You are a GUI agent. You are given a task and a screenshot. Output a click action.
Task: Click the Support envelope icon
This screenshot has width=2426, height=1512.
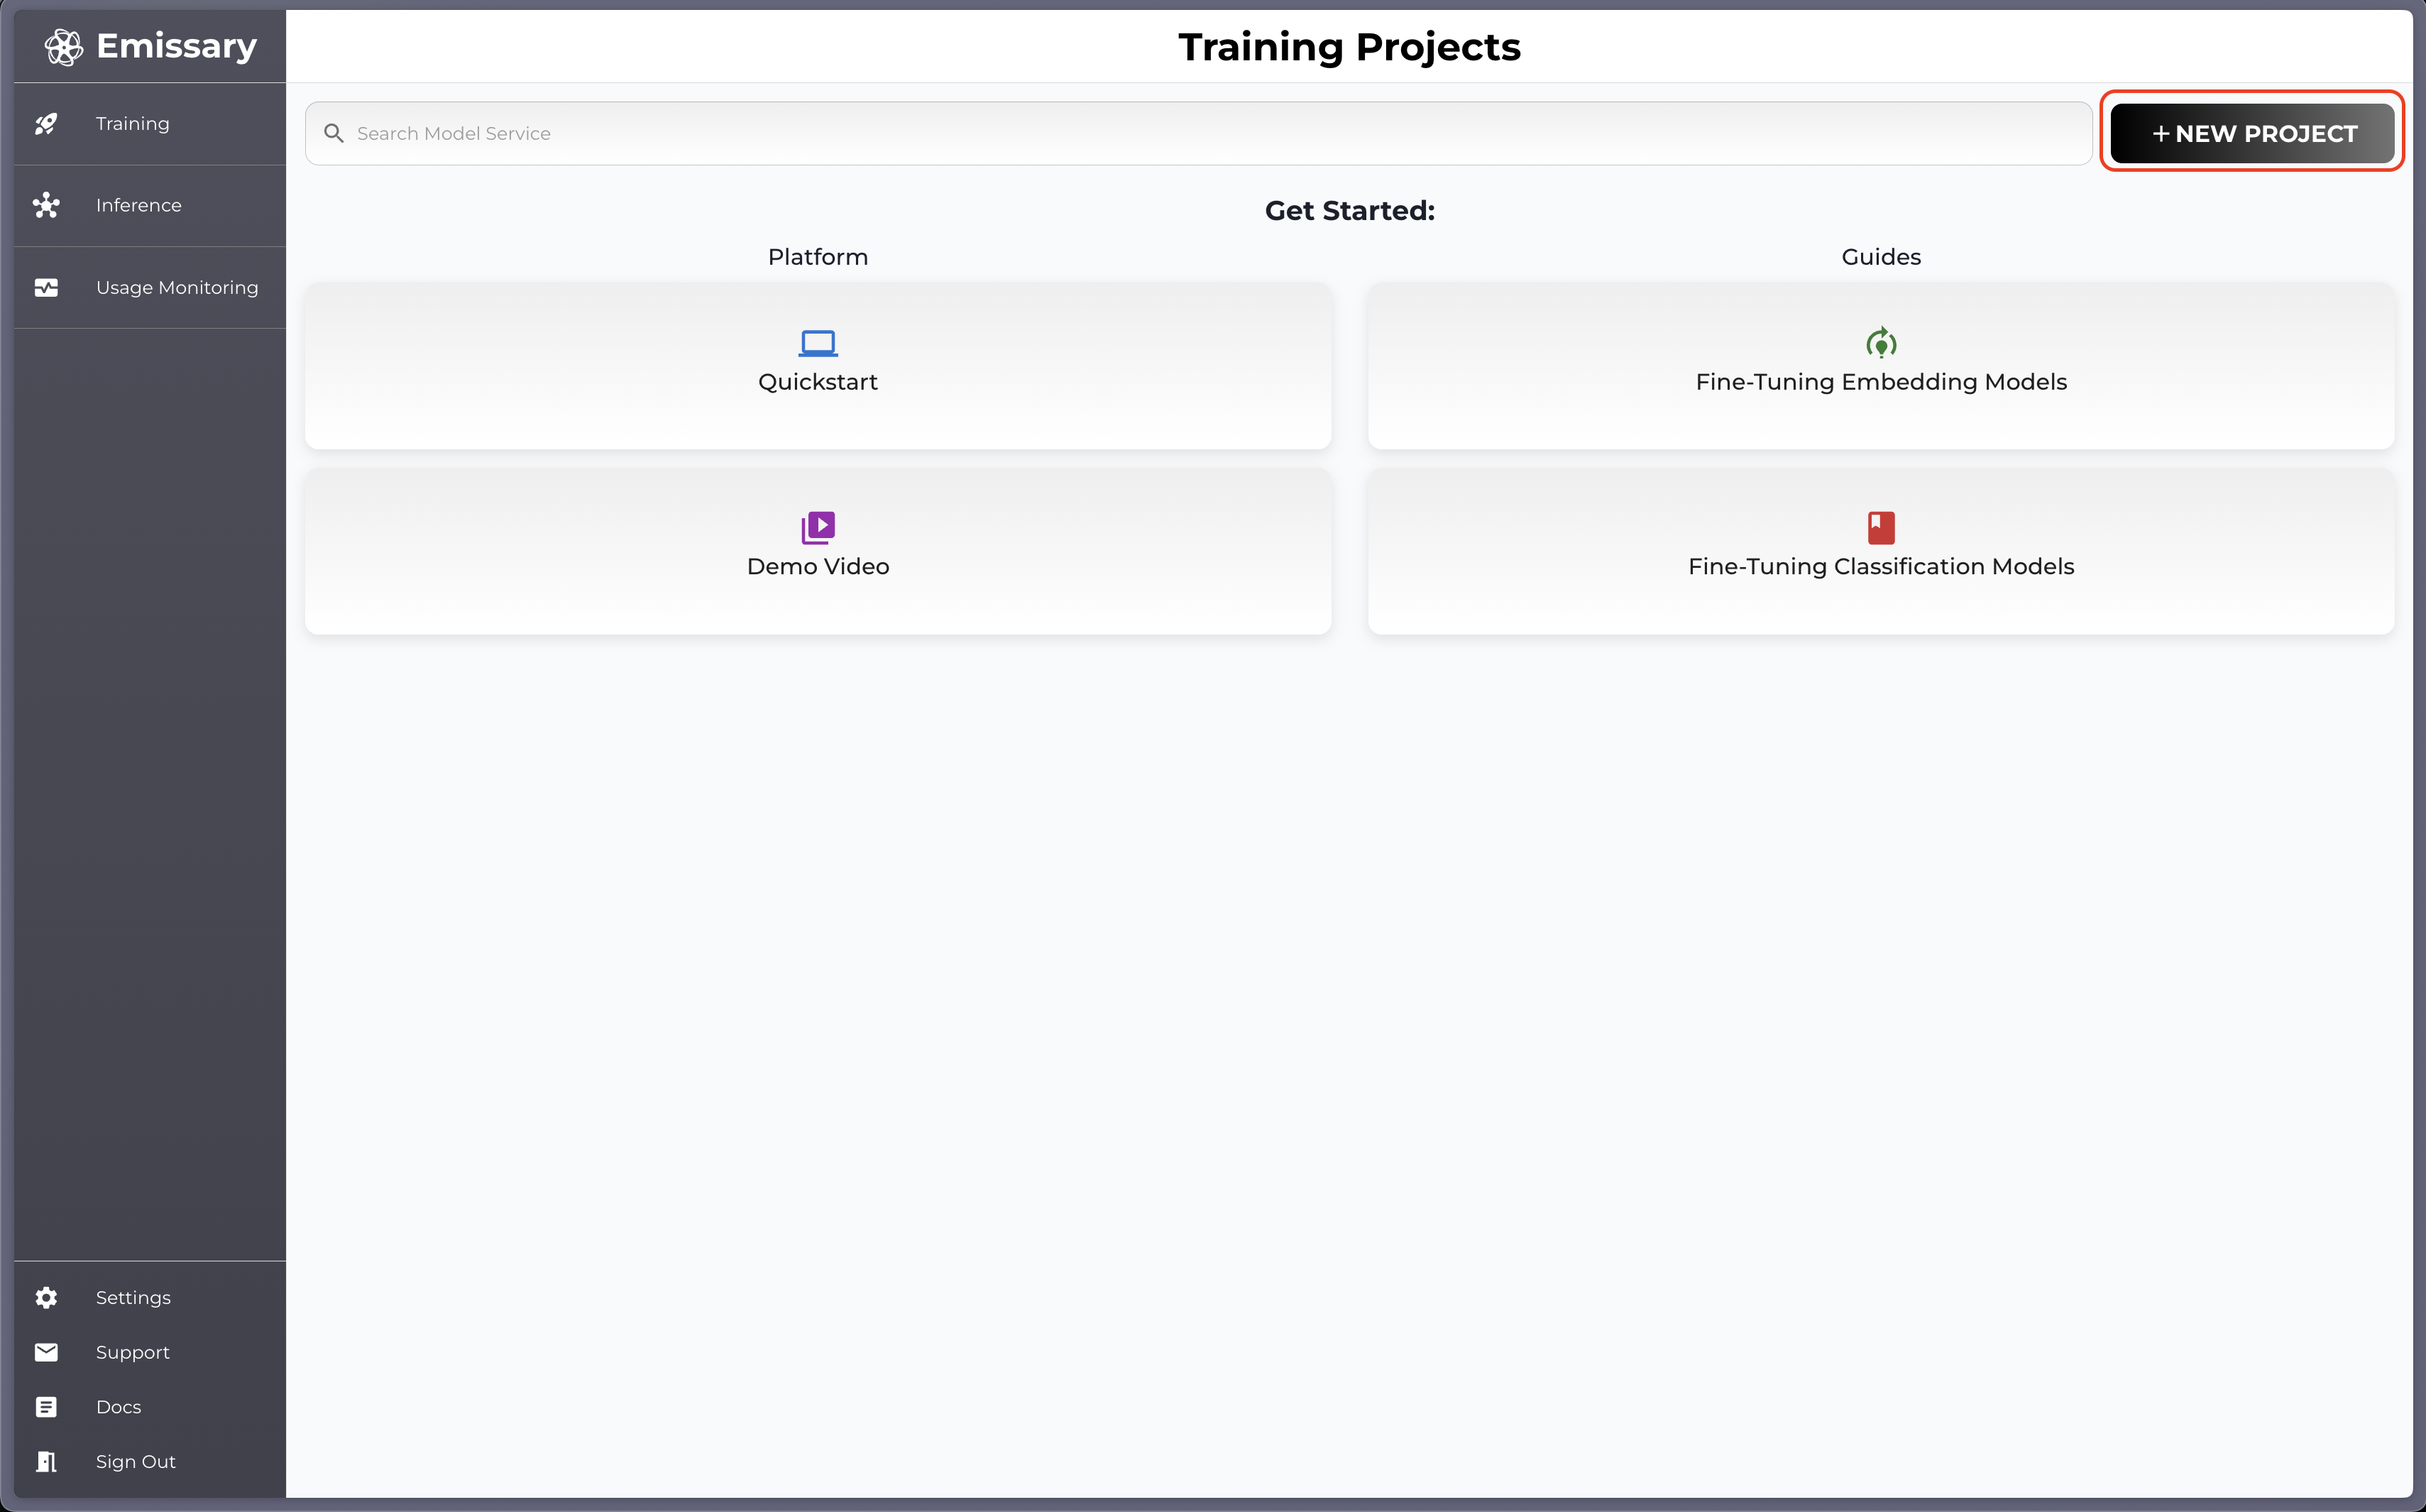coord(46,1352)
